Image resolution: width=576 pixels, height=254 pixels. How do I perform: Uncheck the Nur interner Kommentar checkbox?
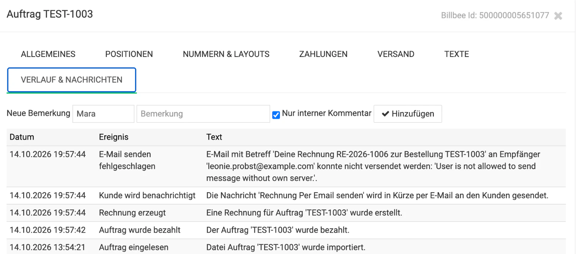(x=276, y=115)
